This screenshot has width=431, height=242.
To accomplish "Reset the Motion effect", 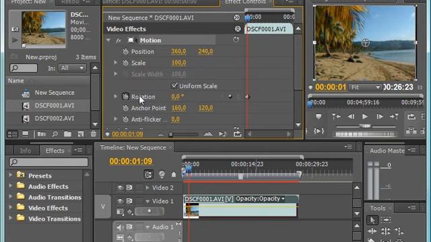I will [x=236, y=40].
